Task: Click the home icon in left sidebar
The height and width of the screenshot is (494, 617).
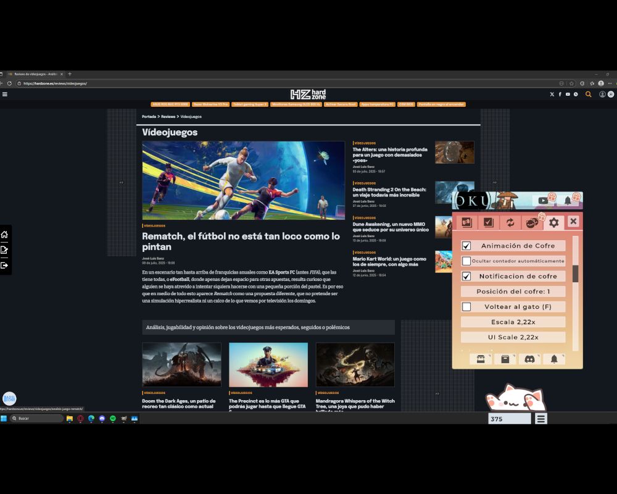Action: tap(4, 235)
